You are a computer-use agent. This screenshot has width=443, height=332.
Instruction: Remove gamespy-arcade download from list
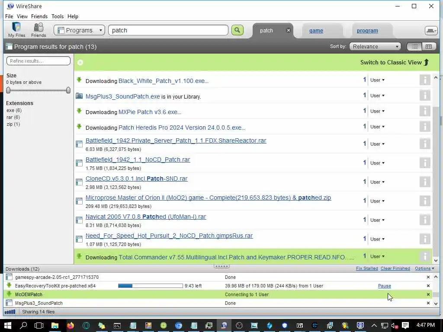click(x=428, y=277)
